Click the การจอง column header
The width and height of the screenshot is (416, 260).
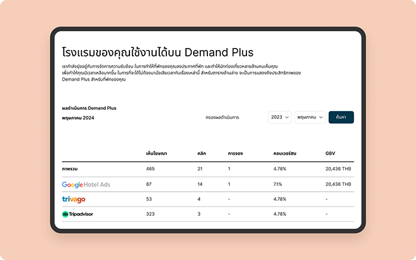[235, 153]
